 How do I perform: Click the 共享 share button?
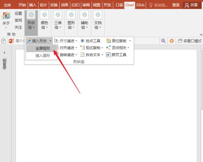tap(191, 5)
